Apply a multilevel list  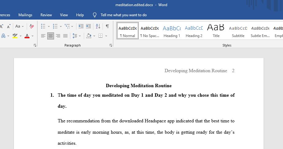(67, 26)
